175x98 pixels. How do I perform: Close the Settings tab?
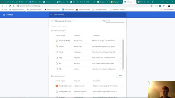click(x=135, y=2)
